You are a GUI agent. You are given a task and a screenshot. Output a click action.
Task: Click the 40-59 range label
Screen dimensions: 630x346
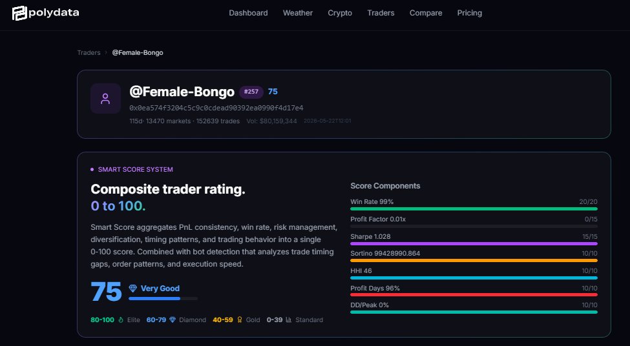tap(222, 320)
